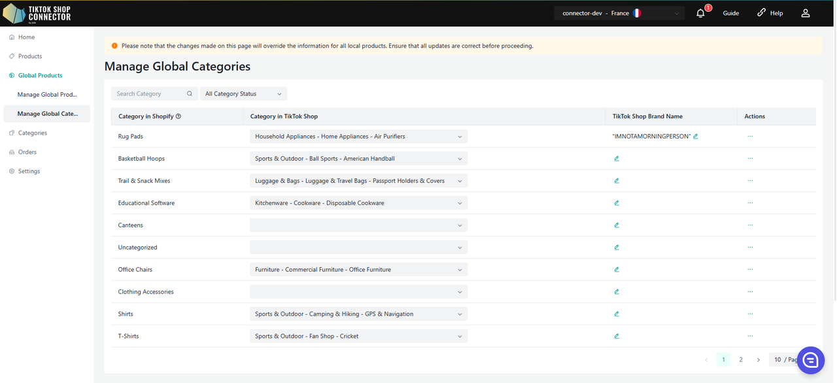
Task: Open the user account profile icon
Action: pos(806,13)
